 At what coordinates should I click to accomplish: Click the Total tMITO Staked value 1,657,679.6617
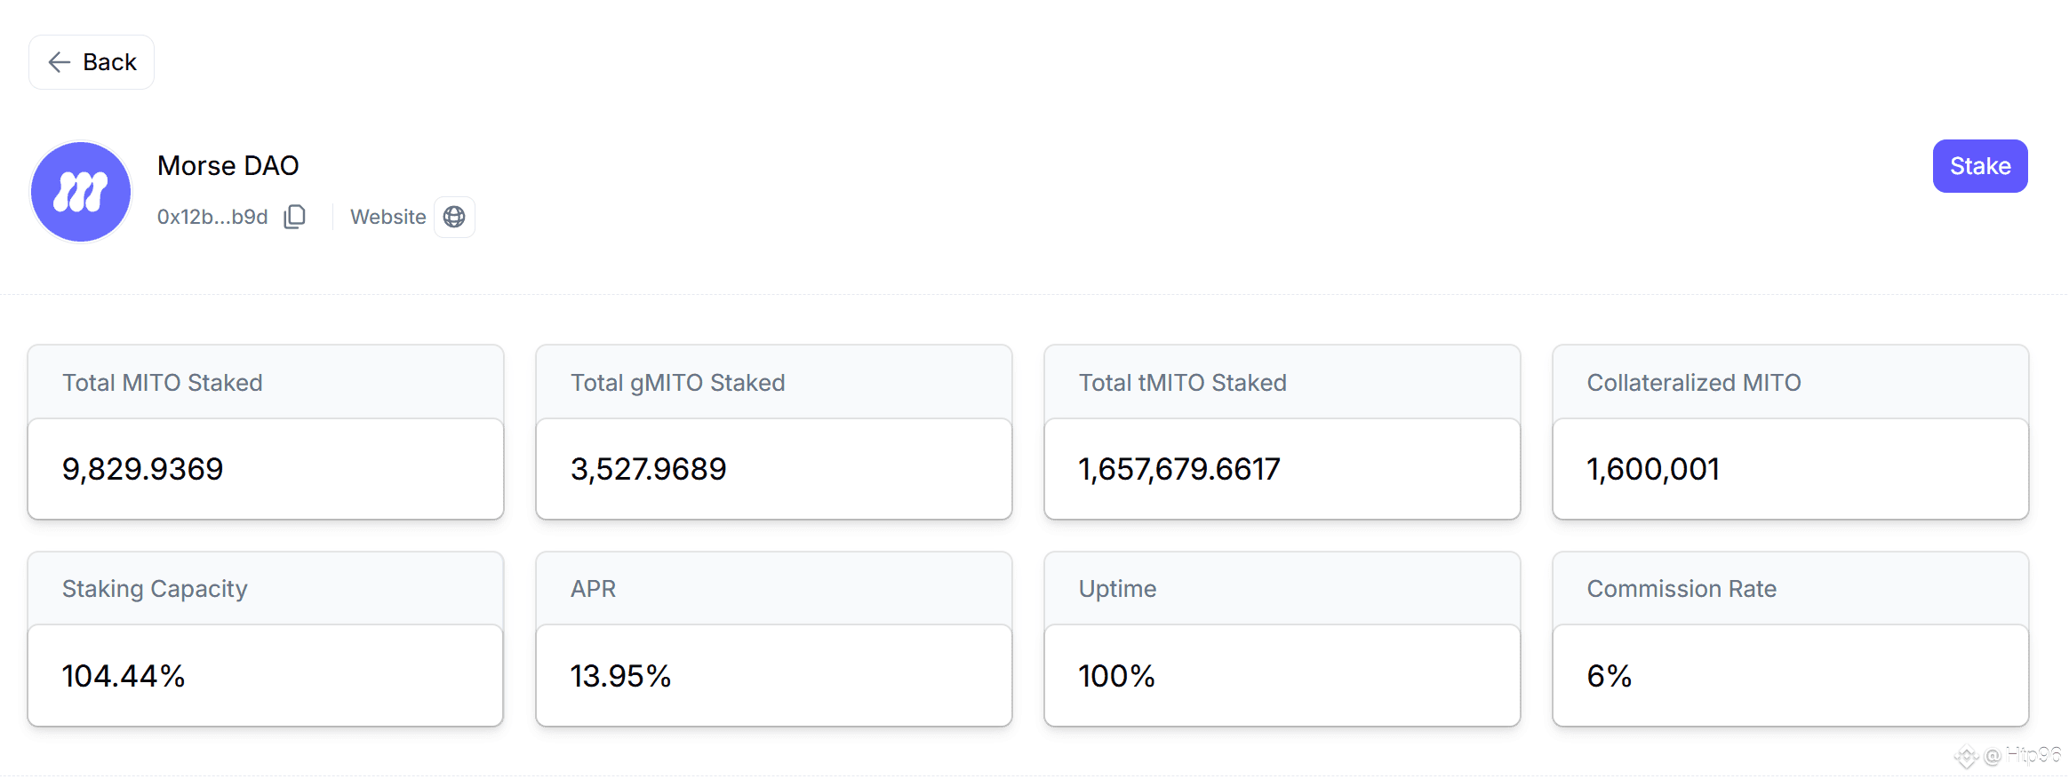point(1178,469)
